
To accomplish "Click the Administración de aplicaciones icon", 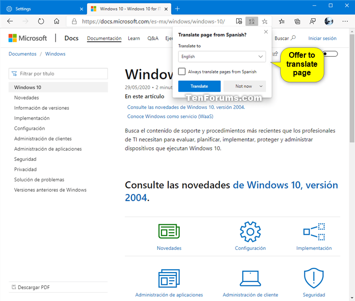I will point(169,278).
